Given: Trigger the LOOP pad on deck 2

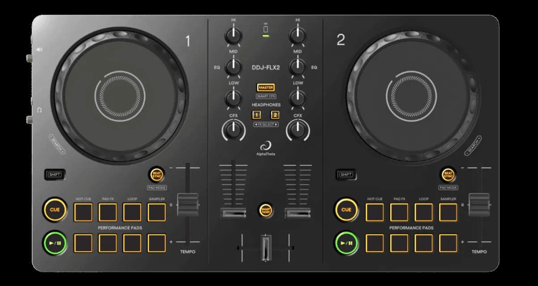Looking at the screenshot, I should [x=424, y=212].
